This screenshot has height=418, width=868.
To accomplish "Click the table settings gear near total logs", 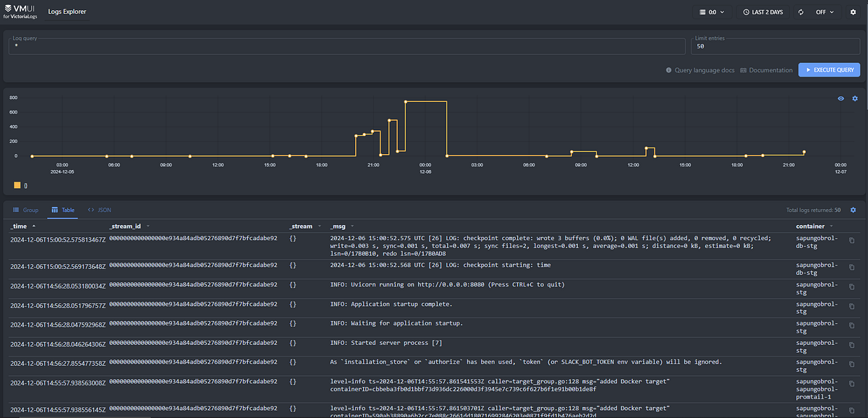I will (854, 209).
